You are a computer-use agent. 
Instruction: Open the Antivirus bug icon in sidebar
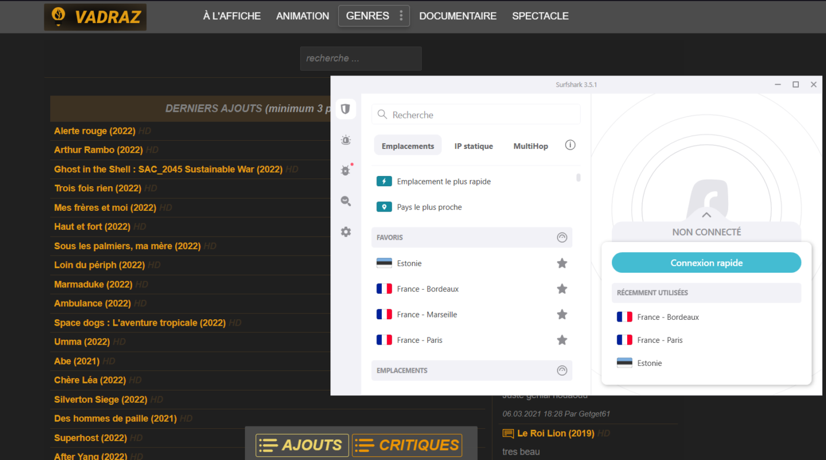pos(346,170)
